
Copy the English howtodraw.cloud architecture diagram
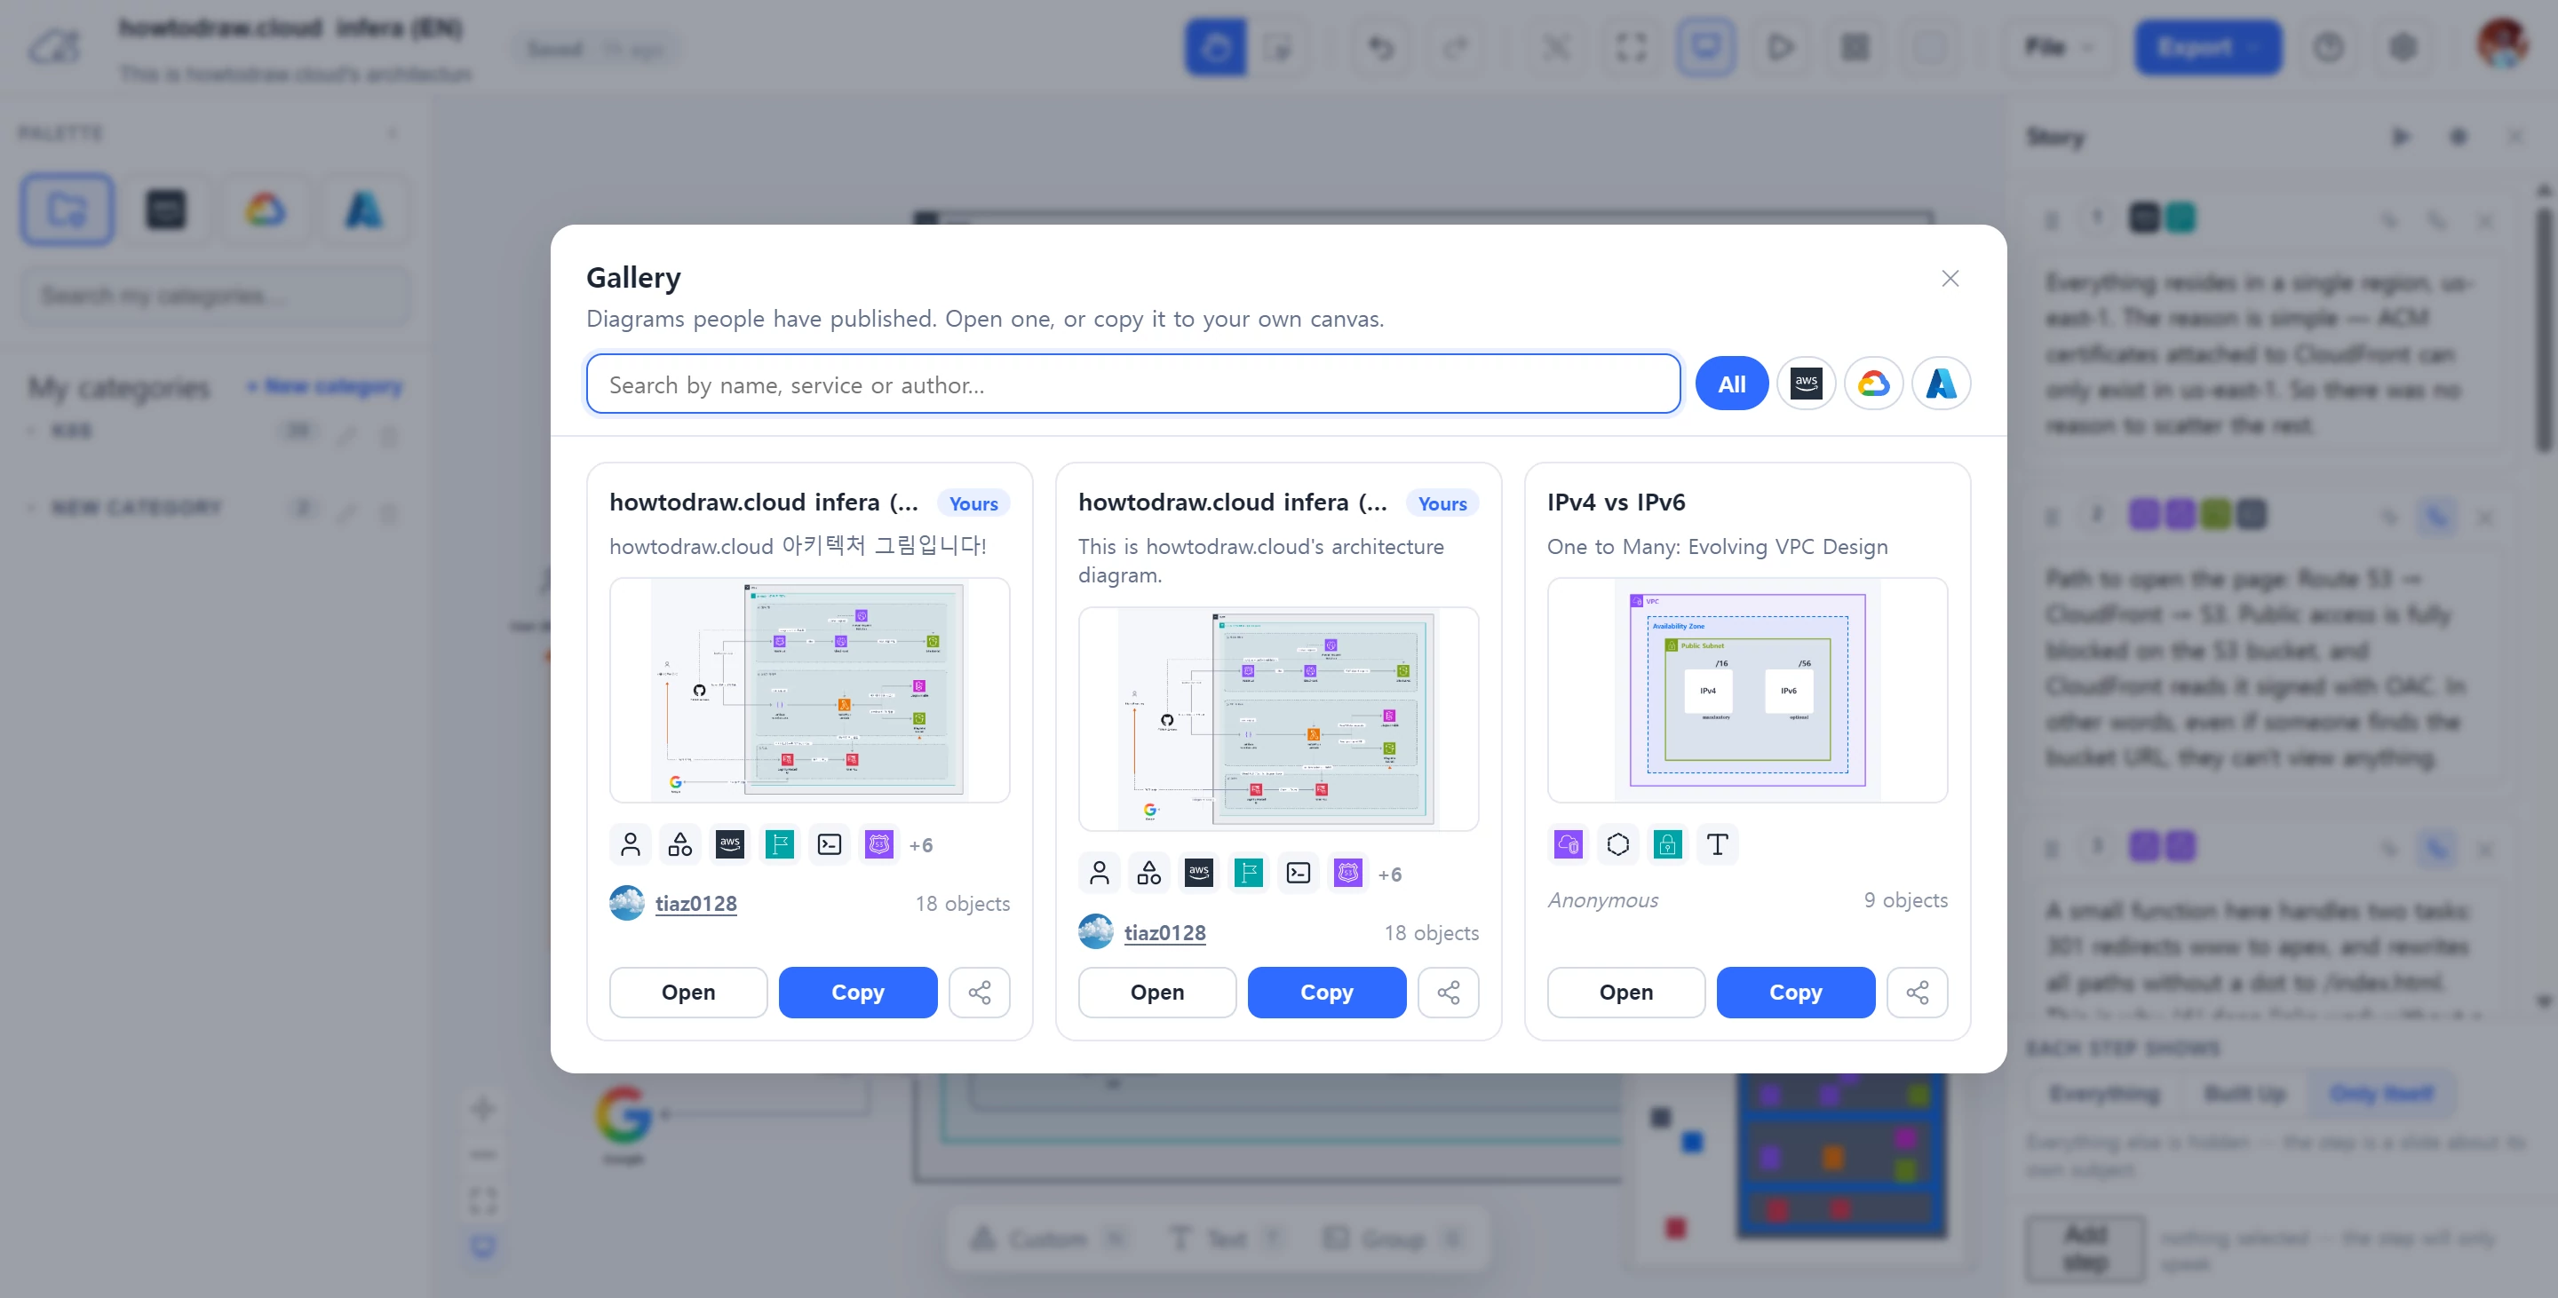1326,993
